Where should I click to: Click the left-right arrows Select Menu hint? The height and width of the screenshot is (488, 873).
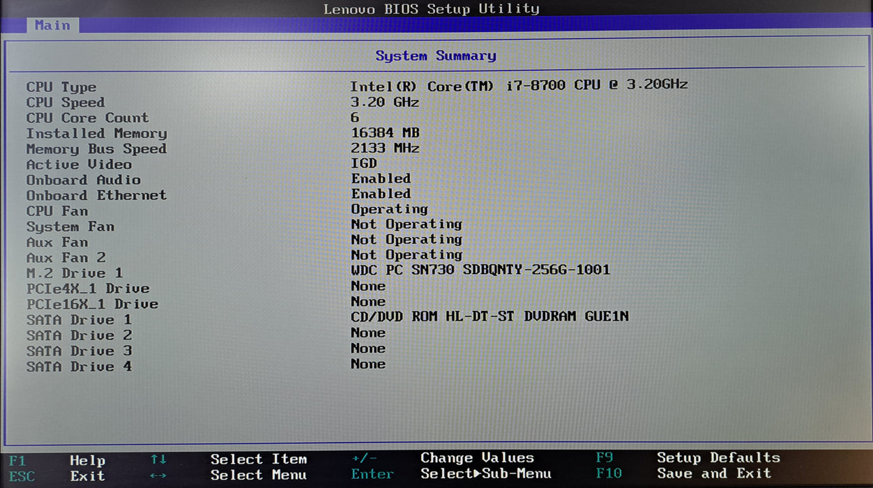tap(229, 475)
